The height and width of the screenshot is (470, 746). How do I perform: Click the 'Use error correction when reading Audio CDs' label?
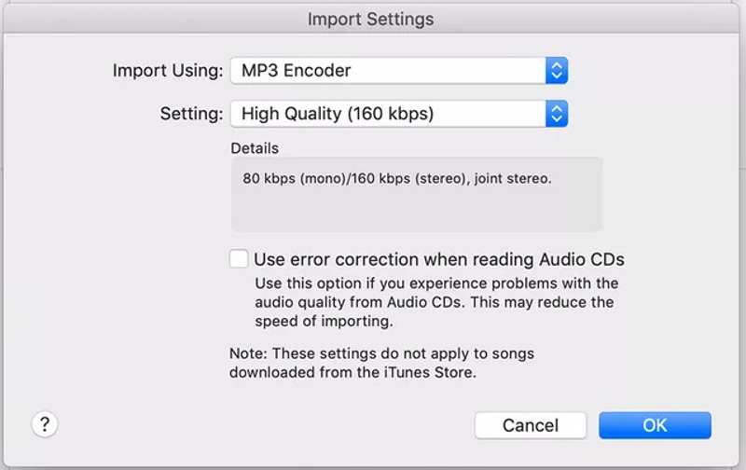pyautogui.click(x=438, y=259)
